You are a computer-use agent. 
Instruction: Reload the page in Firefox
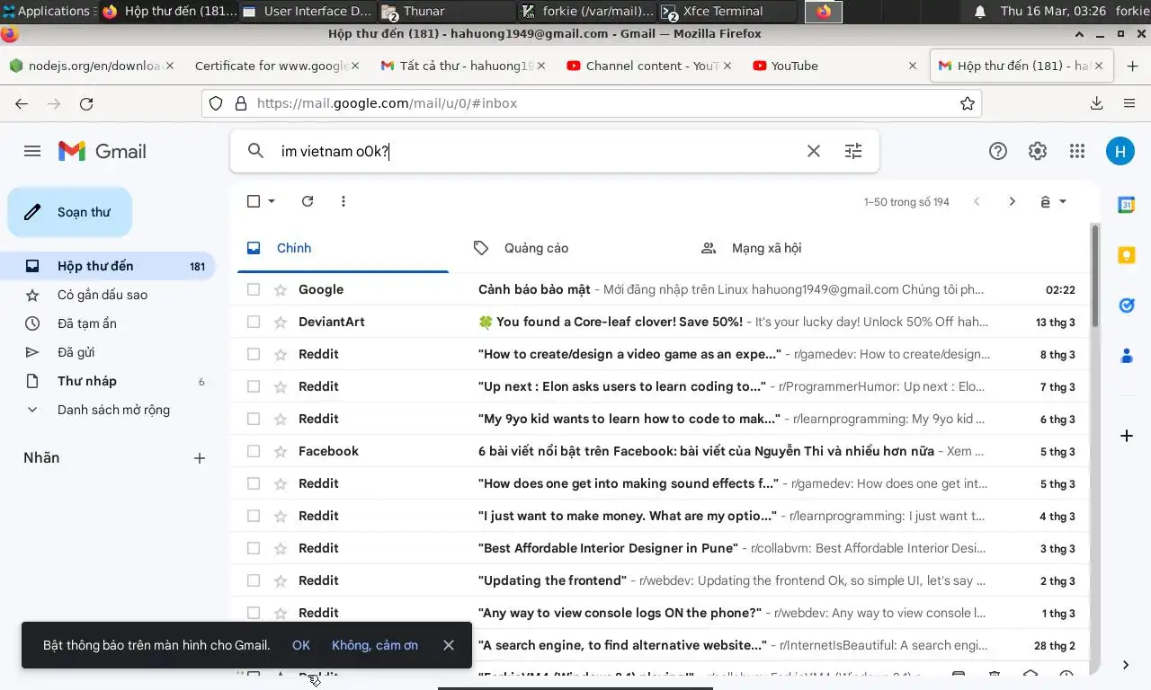click(86, 103)
